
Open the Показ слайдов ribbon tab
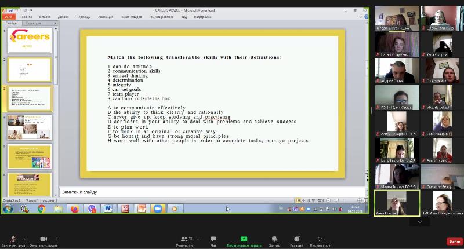(x=131, y=17)
